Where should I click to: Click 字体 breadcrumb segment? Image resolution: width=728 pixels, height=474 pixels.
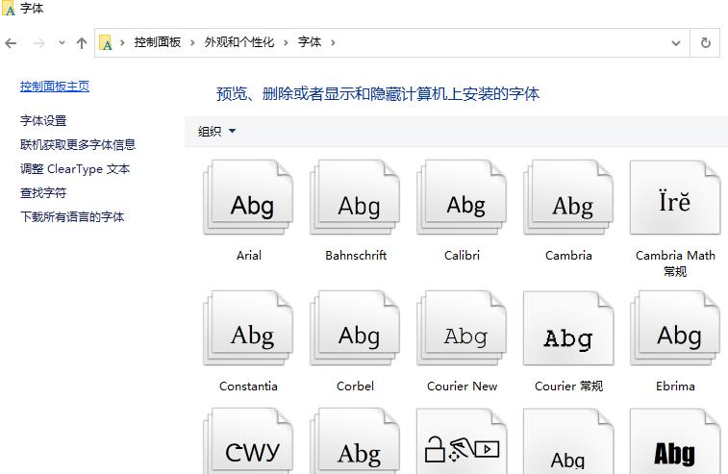pos(310,42)
